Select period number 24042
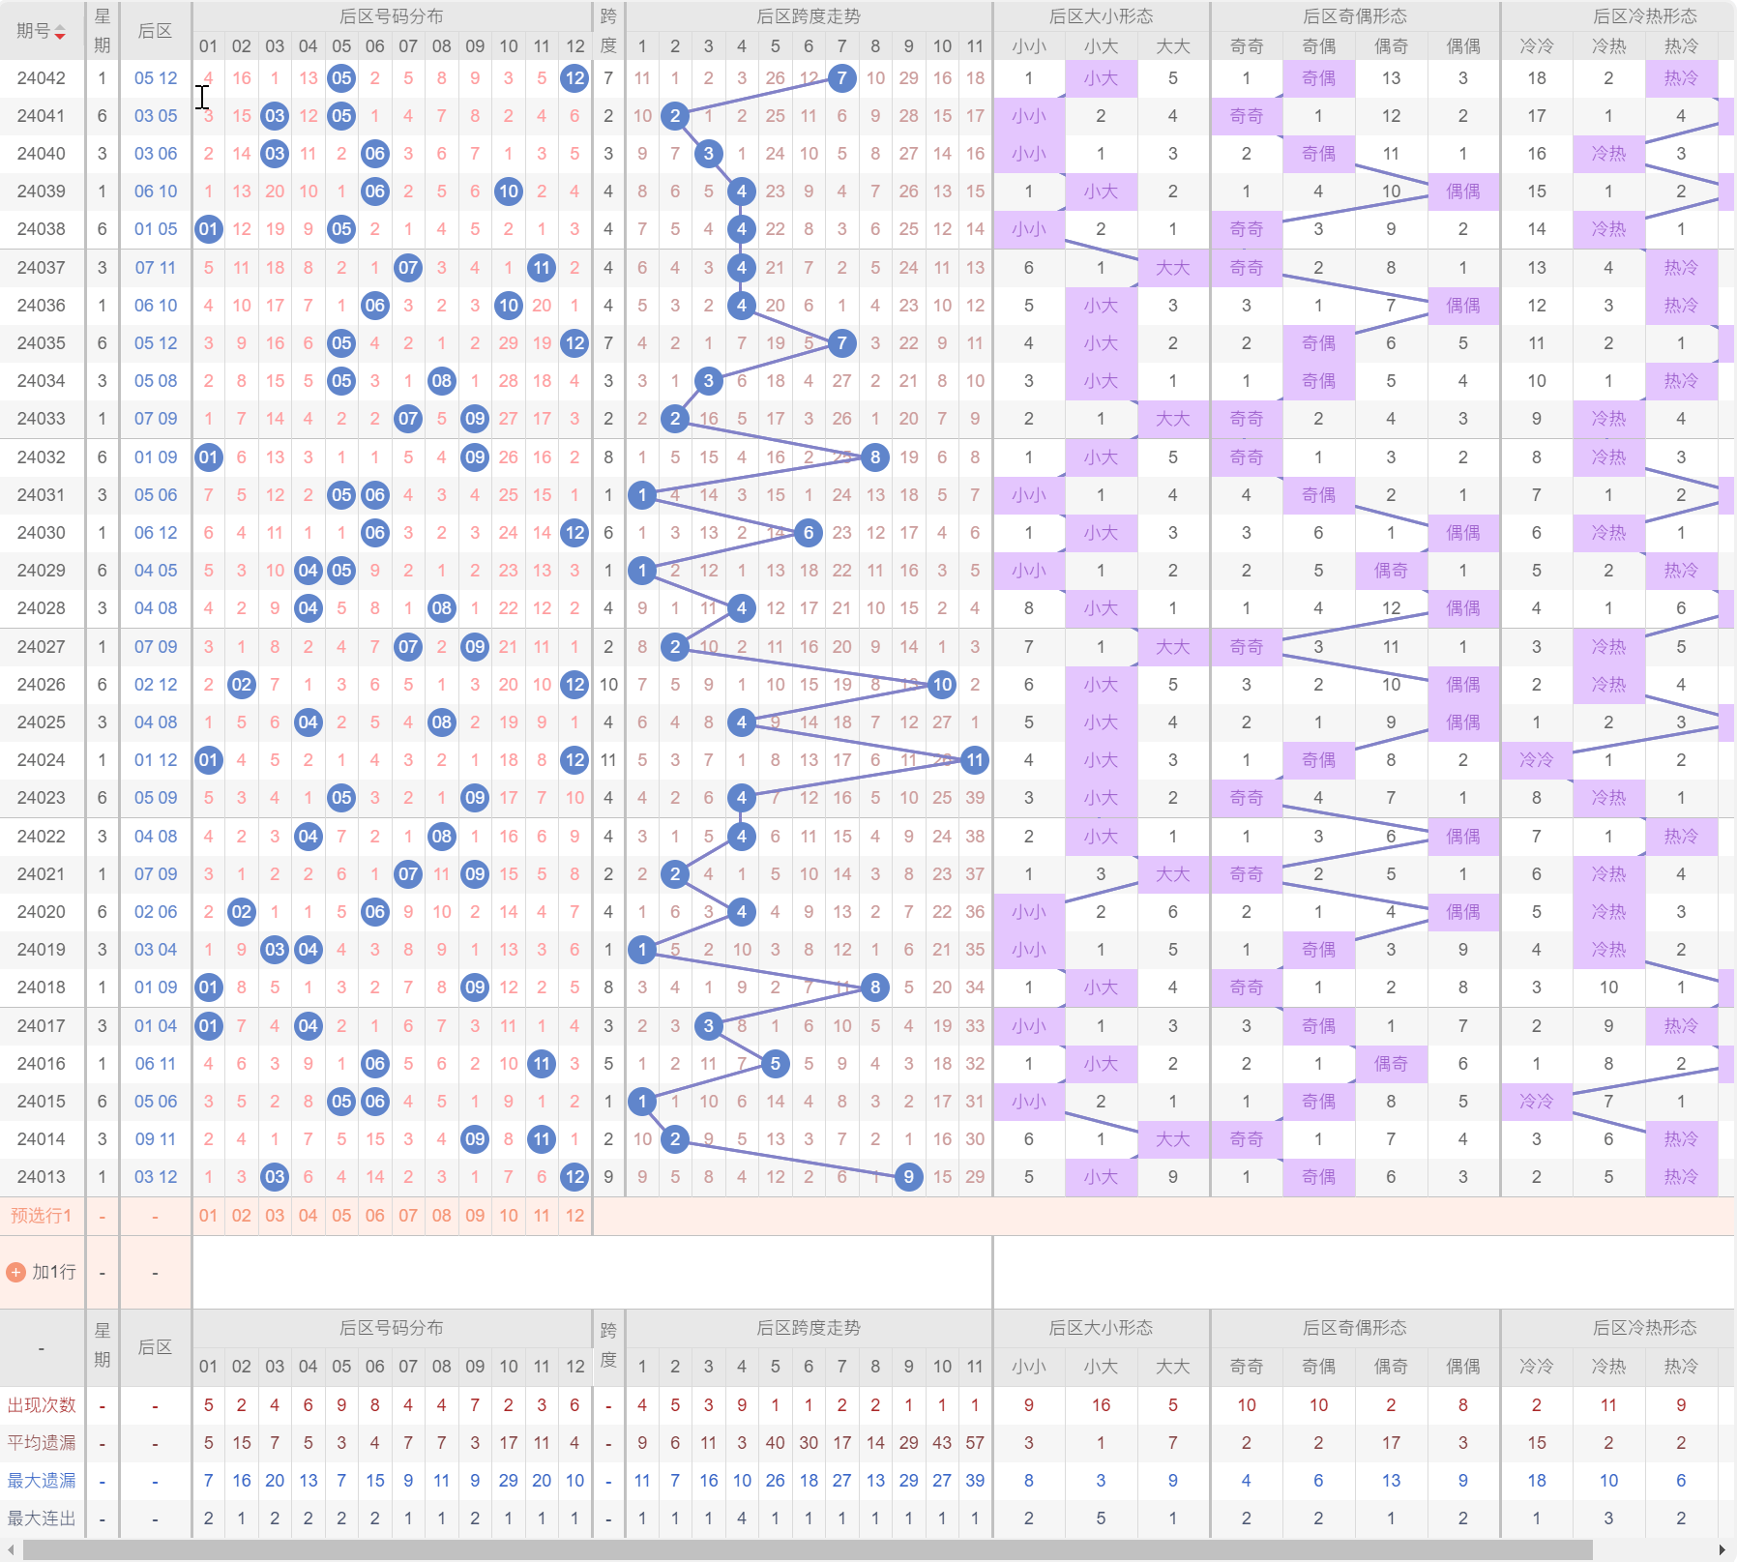 [42, 78]
